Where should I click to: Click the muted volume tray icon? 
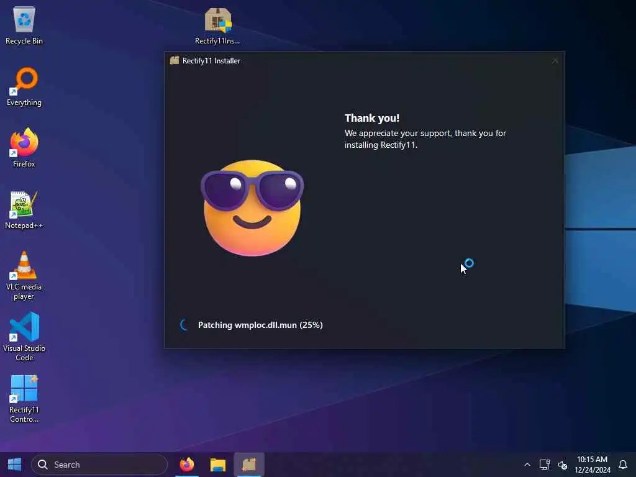pyautogui.click(x=563, y=465)
